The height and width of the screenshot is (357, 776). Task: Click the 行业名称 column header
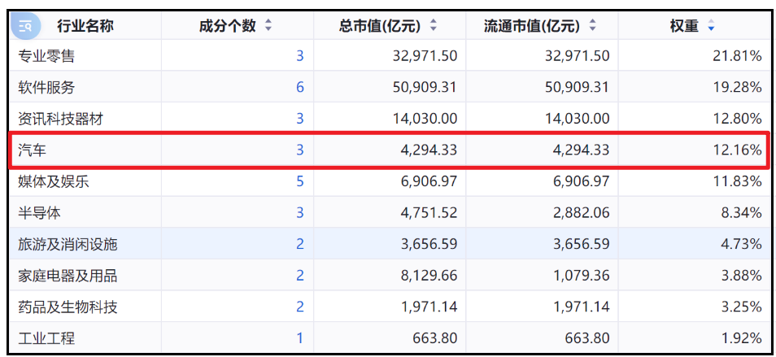click(x=85, y=26)
